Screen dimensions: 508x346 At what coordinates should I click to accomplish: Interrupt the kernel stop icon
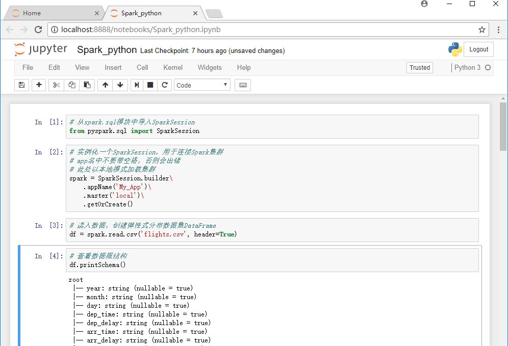(150, 85)
